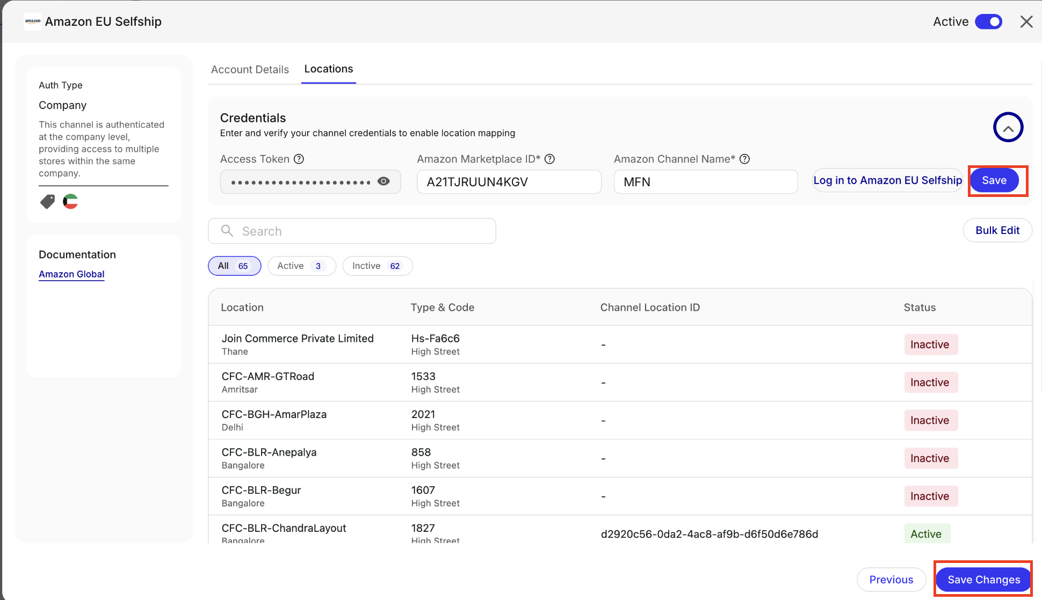Click the Kuwait flag icon
The width and height of the screenshot is (1042, 600).
pos(70,202)
